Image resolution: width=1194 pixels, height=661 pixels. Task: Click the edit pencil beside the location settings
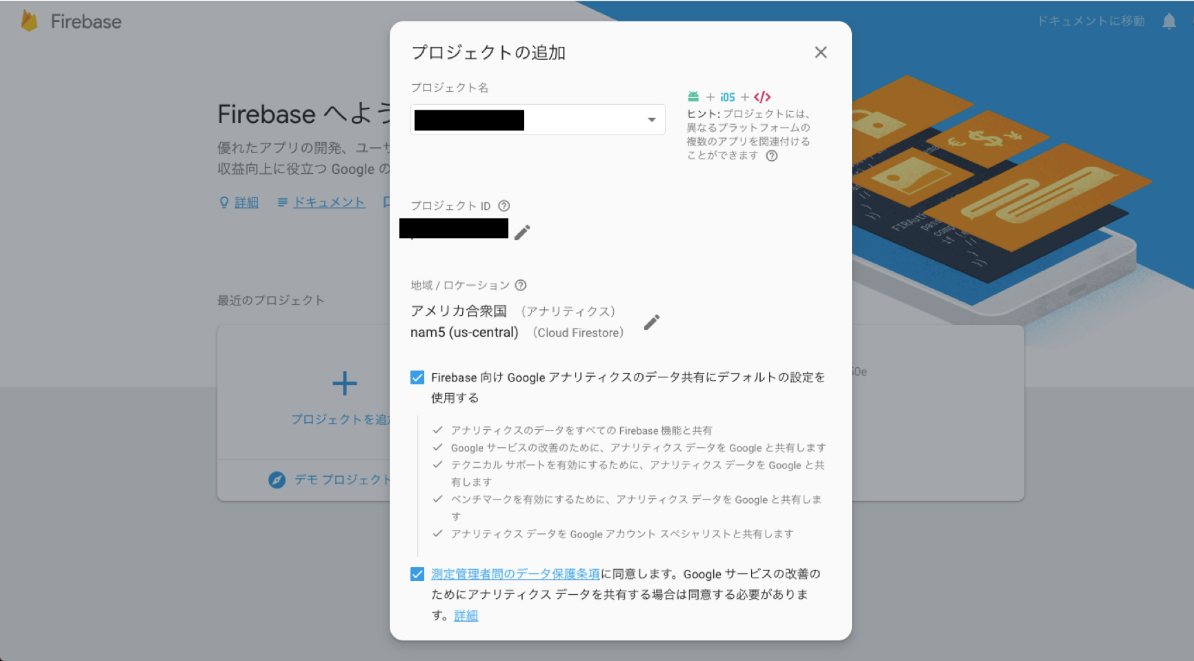pos(651,322)
